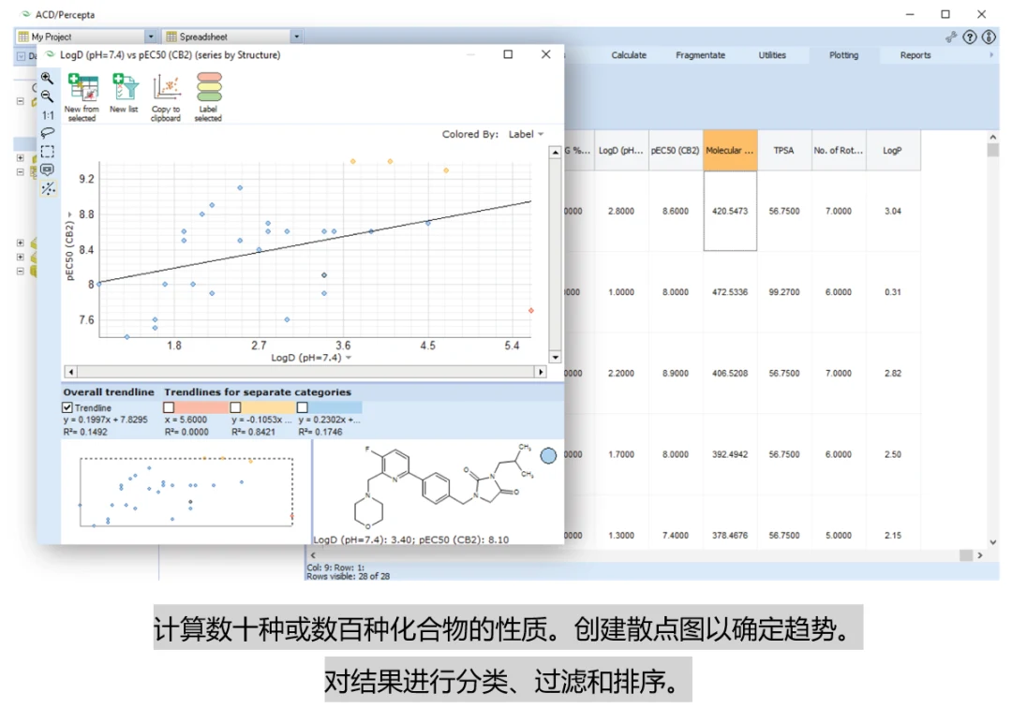Viewport: 1012px width, 708px height.
Task: Click plot horizontal scrollbar right arrow
Action: 541,372
